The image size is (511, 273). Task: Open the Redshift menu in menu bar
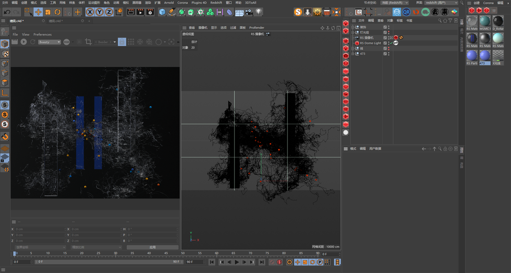pos(216,3)
